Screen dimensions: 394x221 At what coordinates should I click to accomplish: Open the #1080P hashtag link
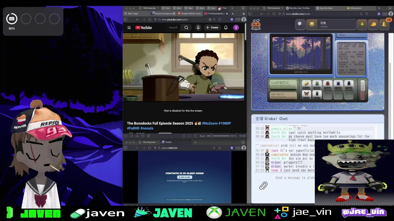225,123
